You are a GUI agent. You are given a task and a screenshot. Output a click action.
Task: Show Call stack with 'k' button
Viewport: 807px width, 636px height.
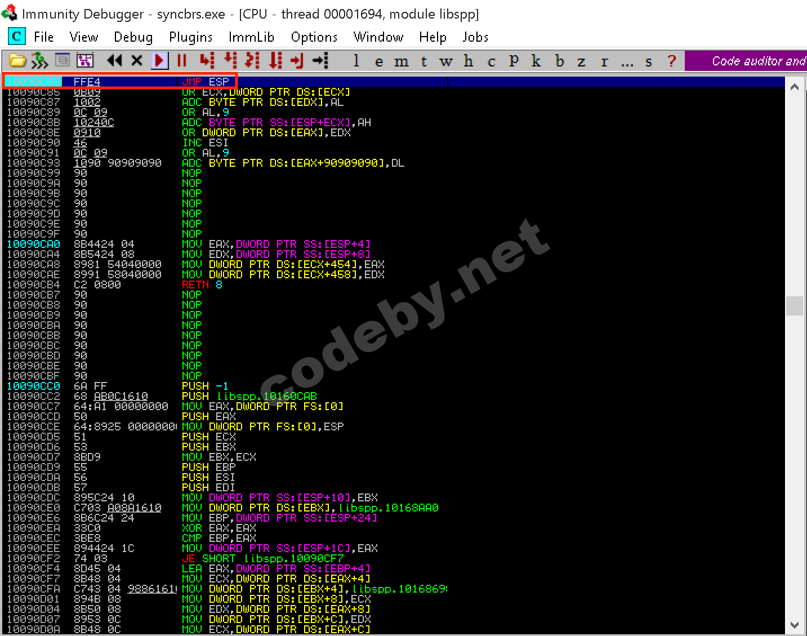(x=536, y=61)
